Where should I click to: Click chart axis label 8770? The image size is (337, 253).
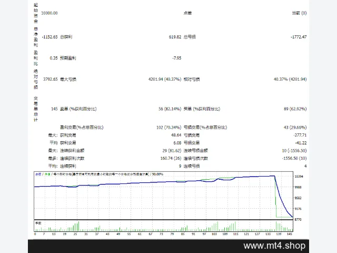[298, 219]
